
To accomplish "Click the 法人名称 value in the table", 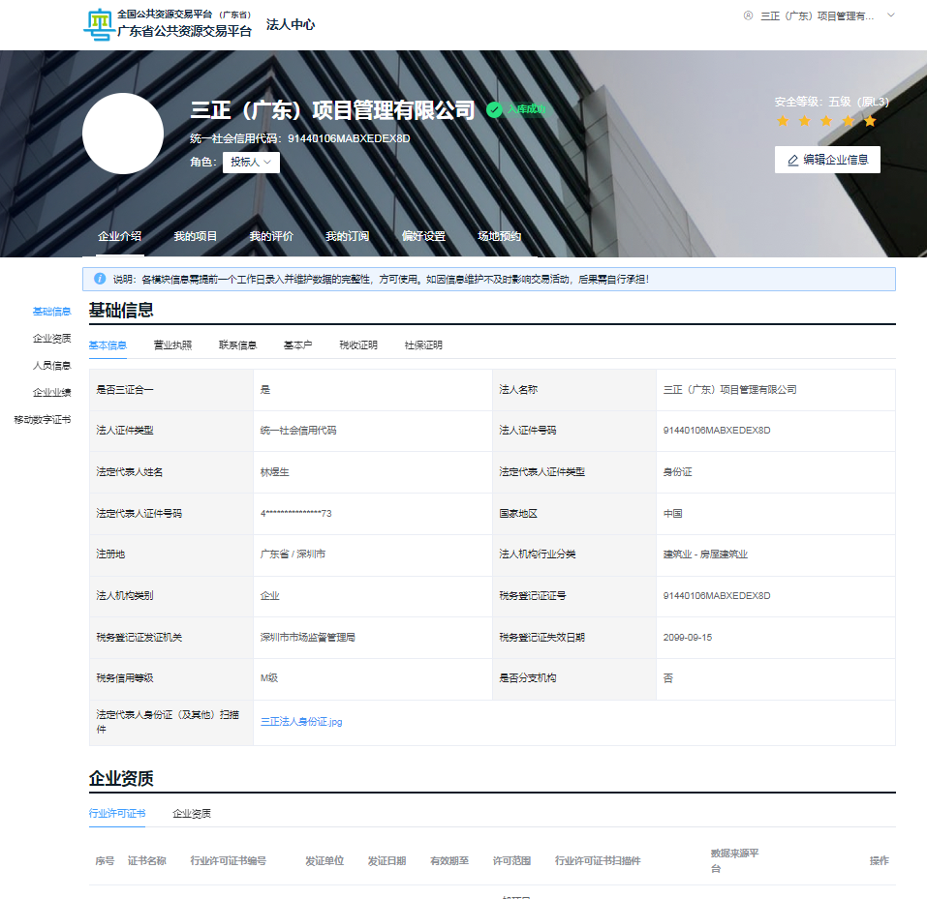I will click(729, 390).
